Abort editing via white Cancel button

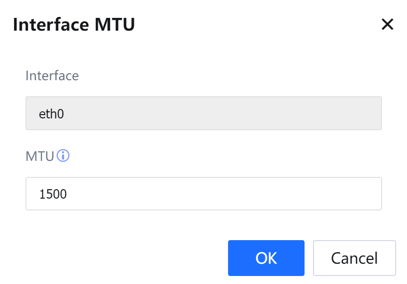click(354, 258)
